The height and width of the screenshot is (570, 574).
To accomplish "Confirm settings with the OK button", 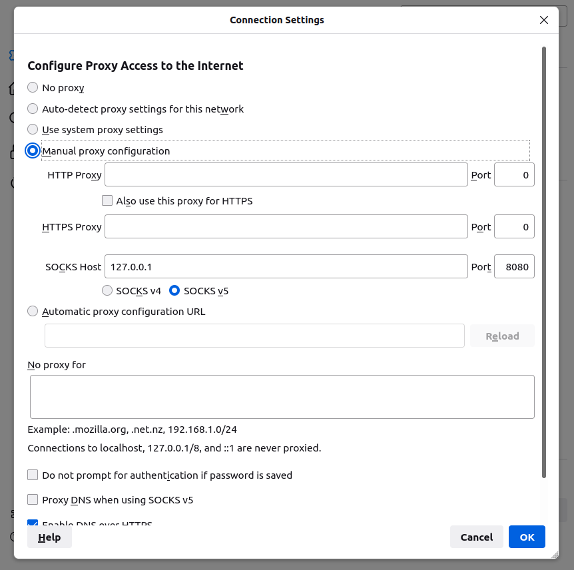I will point(527,537).
